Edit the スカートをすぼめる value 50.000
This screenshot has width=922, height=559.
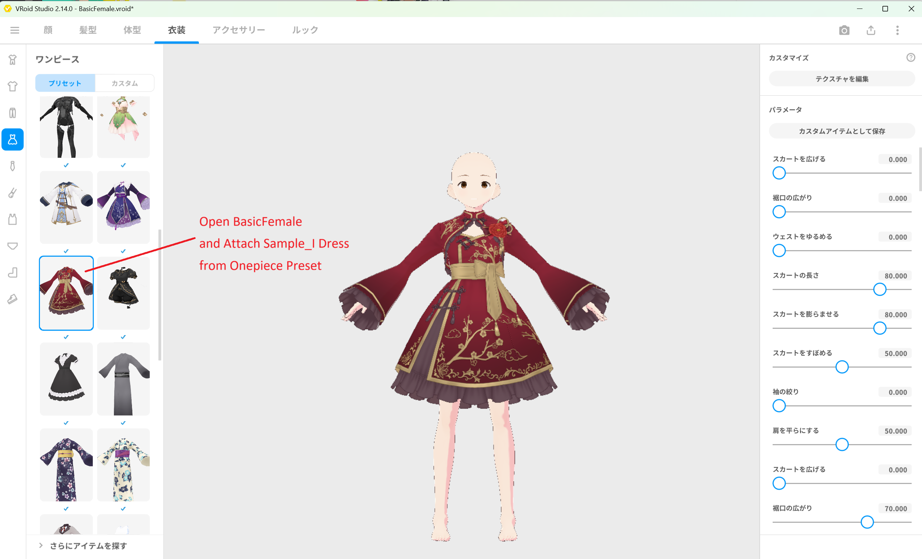click(895, 353)
